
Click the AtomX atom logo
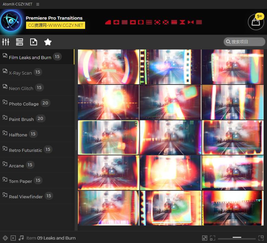coord(11,21)
